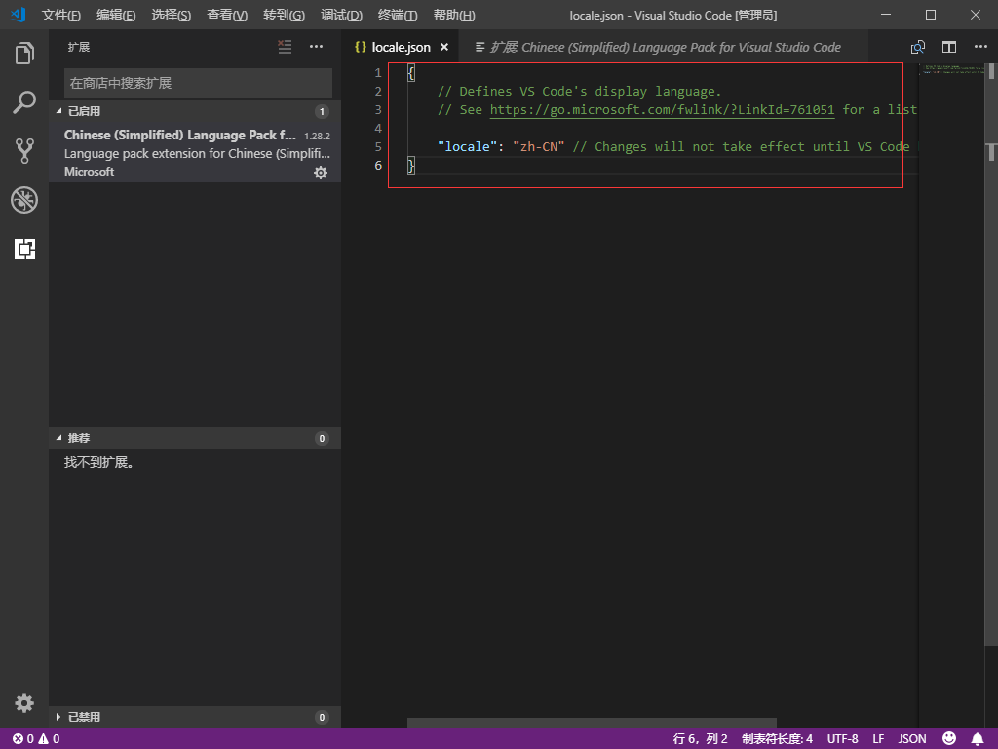Close the locale.json tab
The width and height of the screenshot is (998, 749).
444,47
